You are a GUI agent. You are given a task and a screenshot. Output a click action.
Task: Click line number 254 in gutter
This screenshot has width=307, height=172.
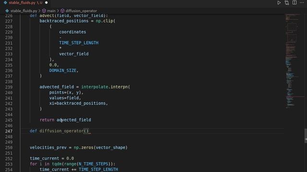coord(9,170)
